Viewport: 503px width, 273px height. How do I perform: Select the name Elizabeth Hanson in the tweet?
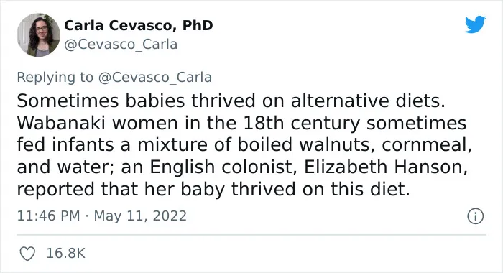(x=384, y=167)
